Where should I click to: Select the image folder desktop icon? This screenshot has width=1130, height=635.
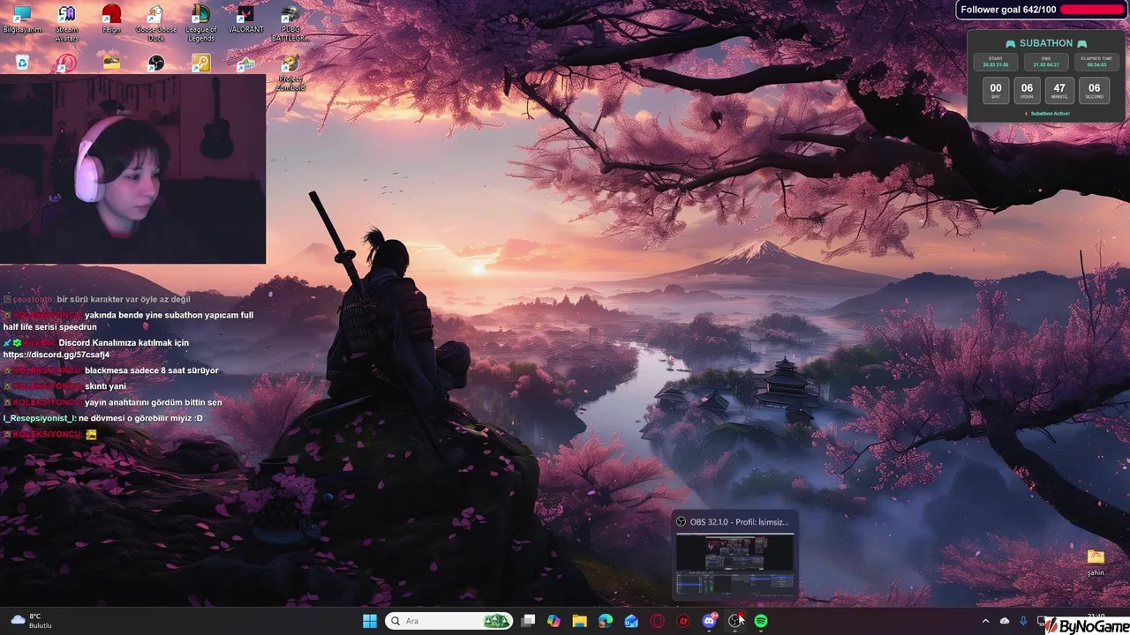[111, 63]
